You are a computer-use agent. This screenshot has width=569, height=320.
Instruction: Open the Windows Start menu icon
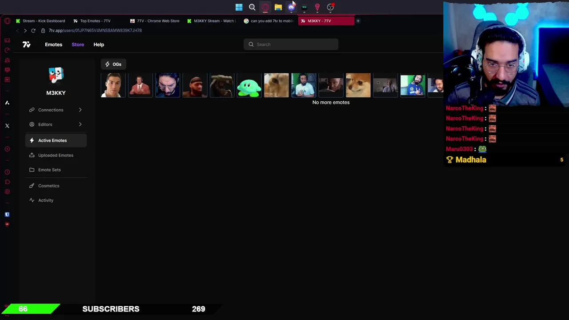[x=239, y=7]
